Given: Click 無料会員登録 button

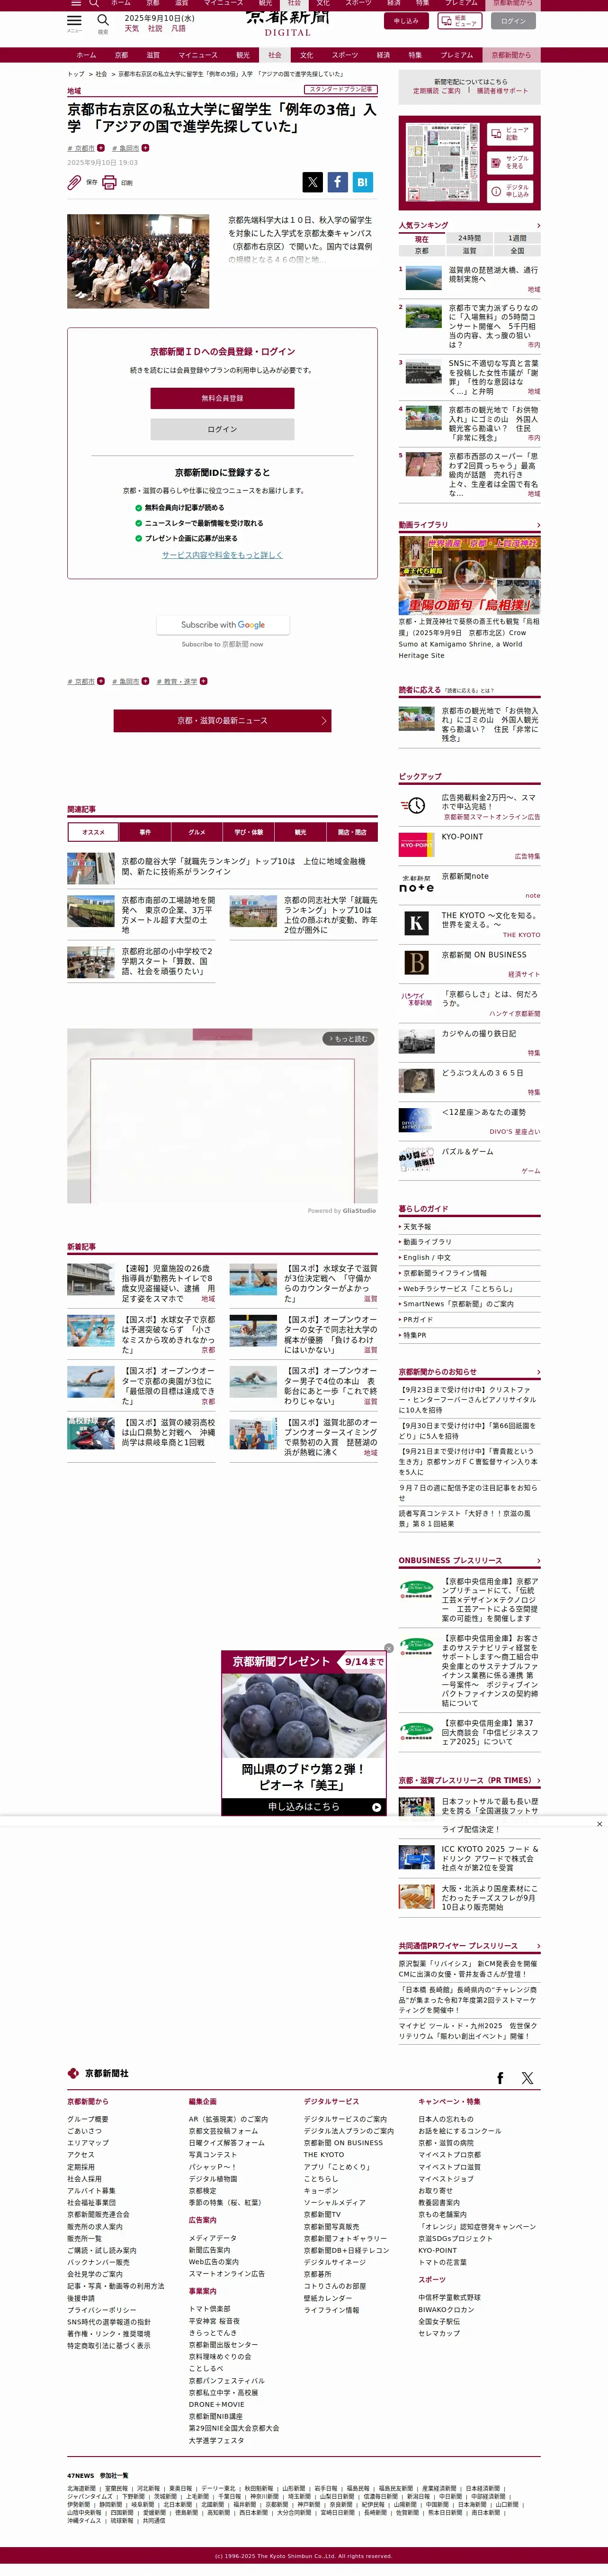Looking at the screenshot, I should point(223,398).
